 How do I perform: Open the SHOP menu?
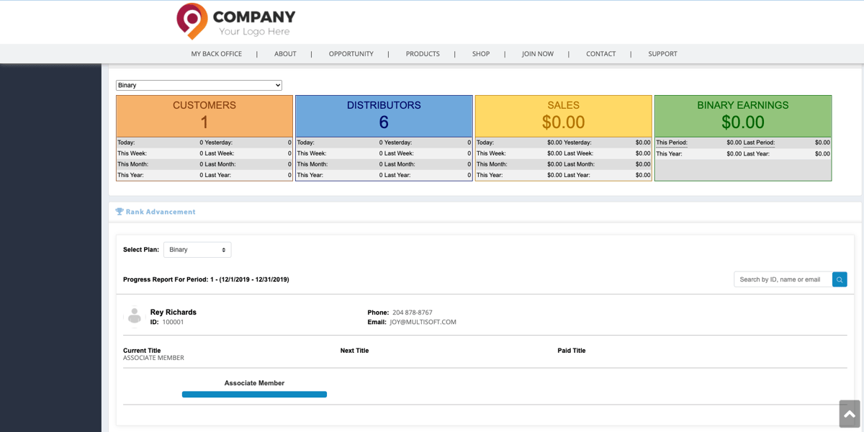click(480, 53)
